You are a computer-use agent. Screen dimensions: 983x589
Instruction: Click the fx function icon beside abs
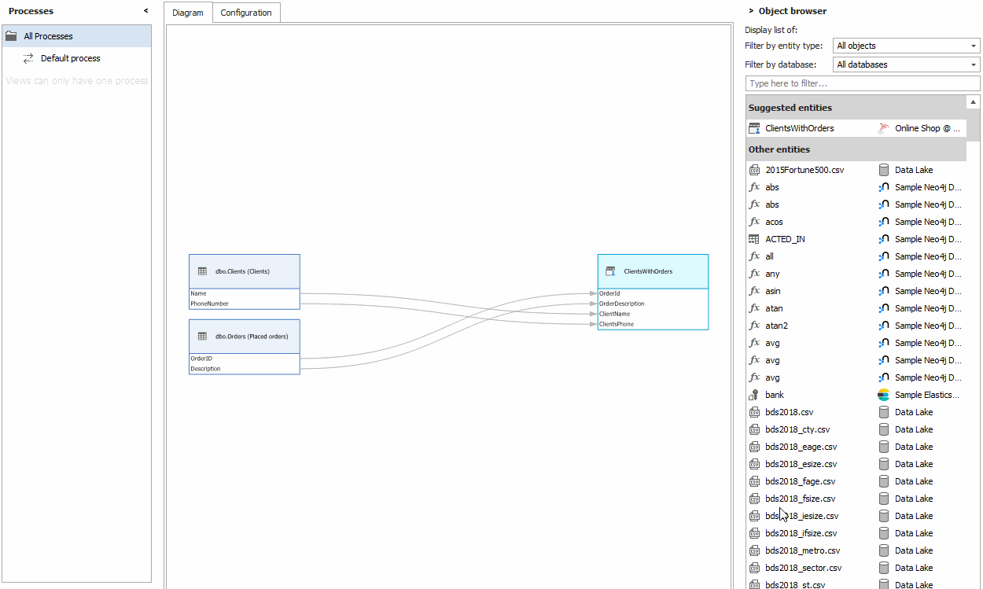pyautogui.click(x=754, y=187)
